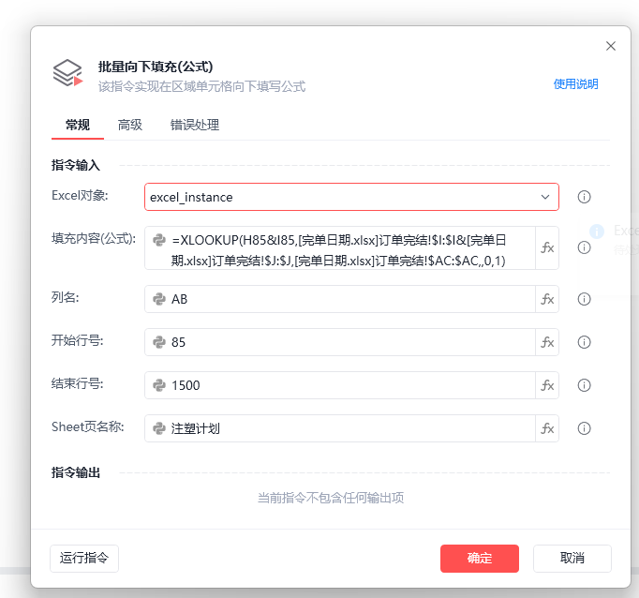
Task: Click the fx icon for 填充内容 formula field
Action: (x=547, y=247)
